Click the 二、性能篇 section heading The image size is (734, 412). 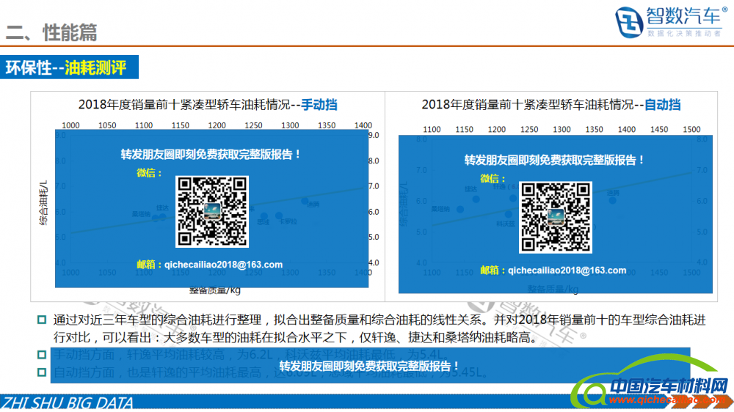[51, 32]
